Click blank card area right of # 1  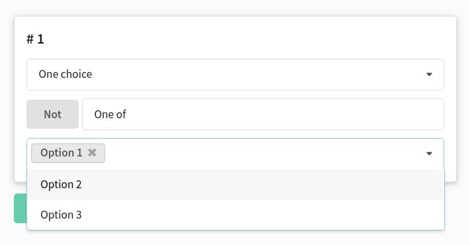[249, 39]
